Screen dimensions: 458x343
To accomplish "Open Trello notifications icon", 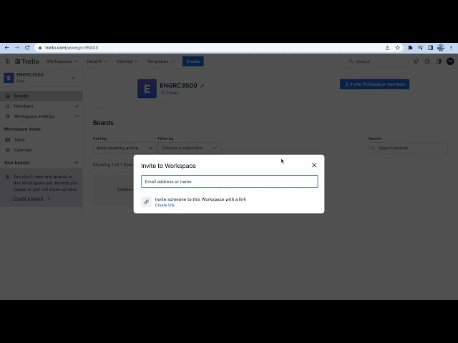I will 416,61.
